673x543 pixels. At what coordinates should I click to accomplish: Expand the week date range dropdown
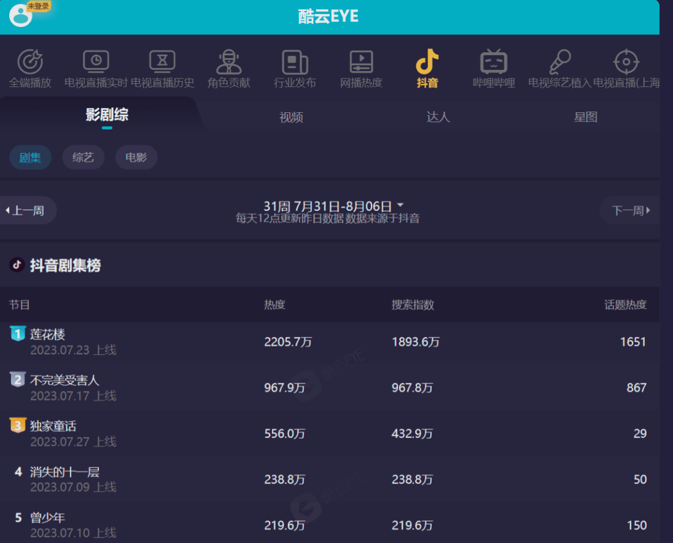[x=400, y=205]
